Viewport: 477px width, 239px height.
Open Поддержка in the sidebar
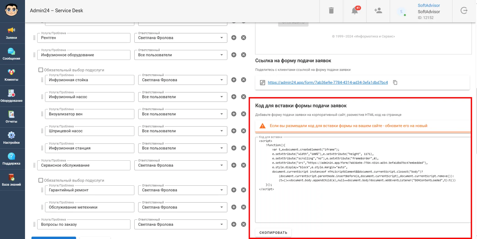point(11,159)
